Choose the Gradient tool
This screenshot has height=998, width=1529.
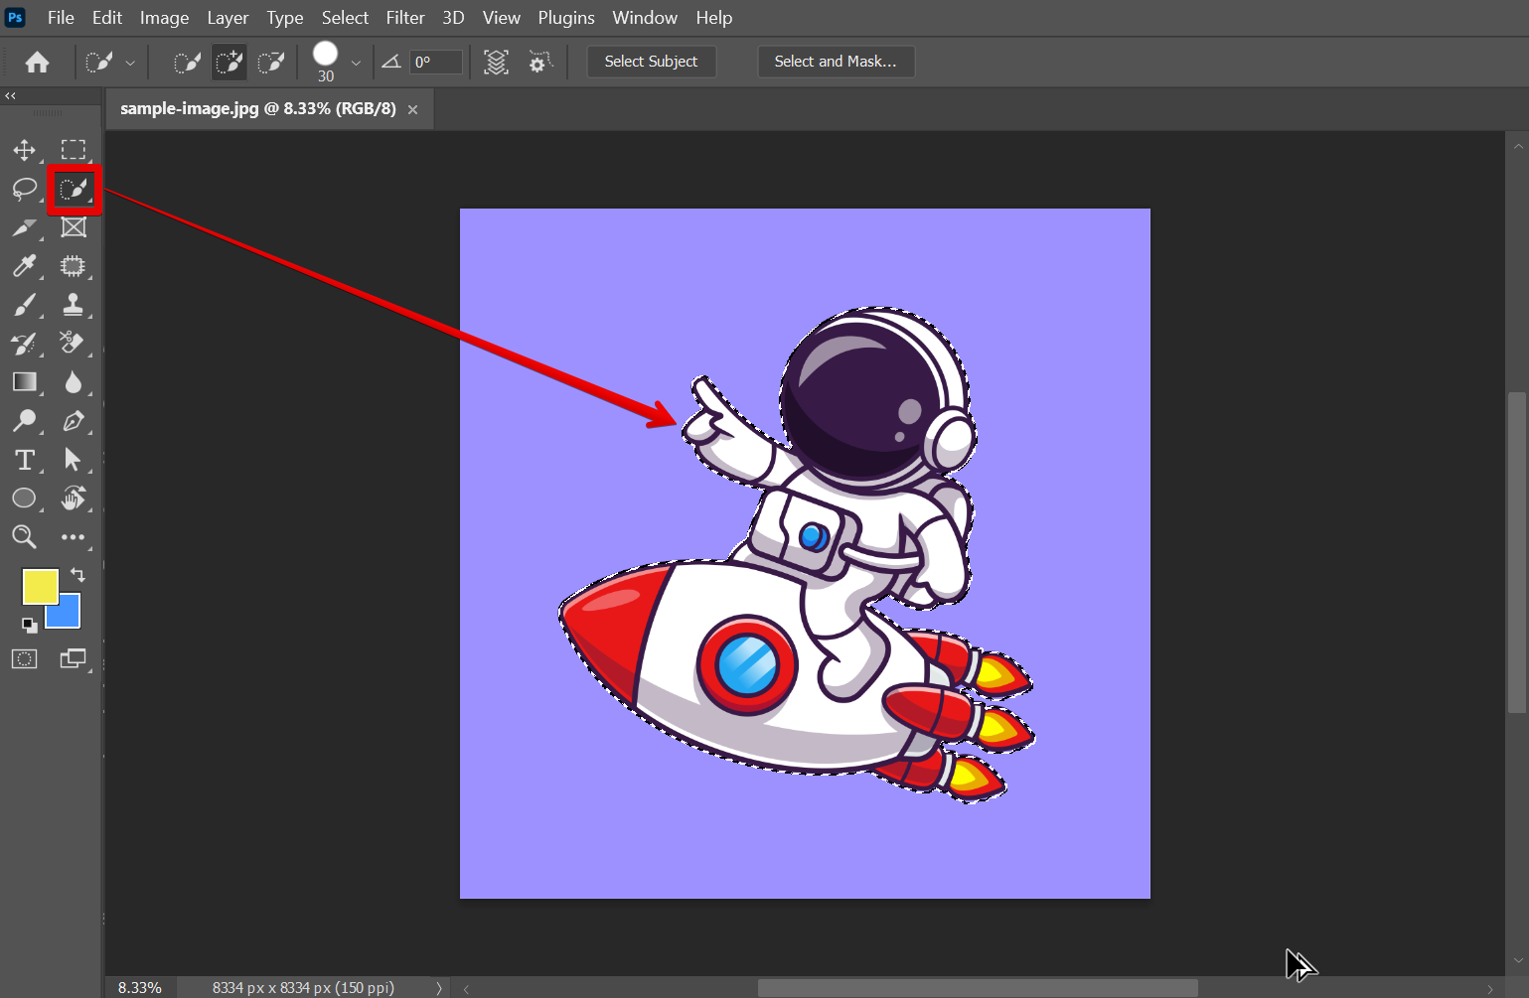pos(24,382)
